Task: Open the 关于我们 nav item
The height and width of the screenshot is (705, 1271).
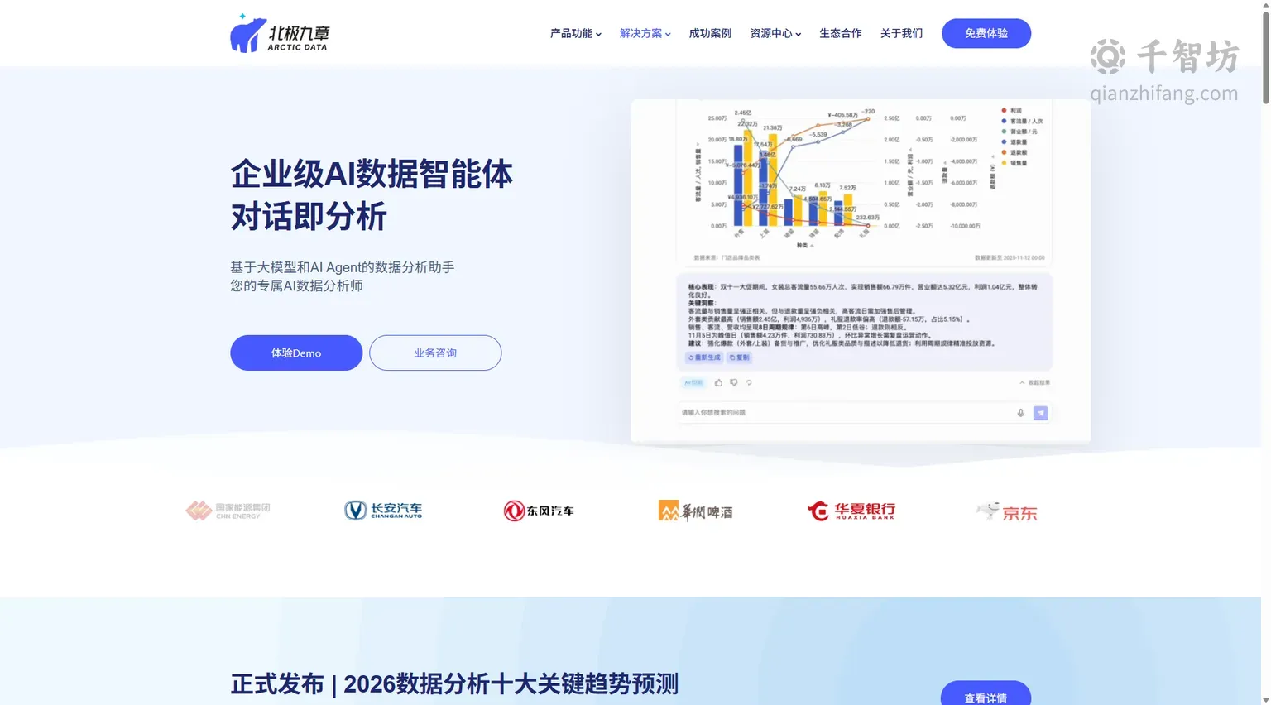Action: (x=902, y=33)
